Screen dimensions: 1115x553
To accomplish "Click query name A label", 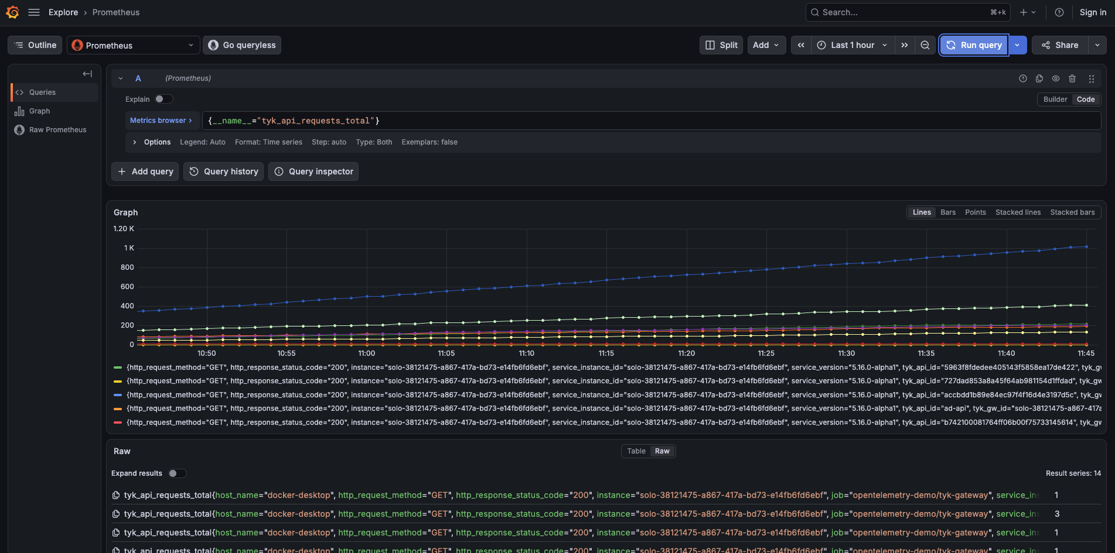I will point(138,78).
